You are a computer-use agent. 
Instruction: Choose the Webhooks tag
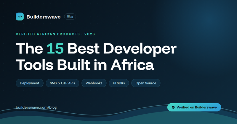(94, 83)
